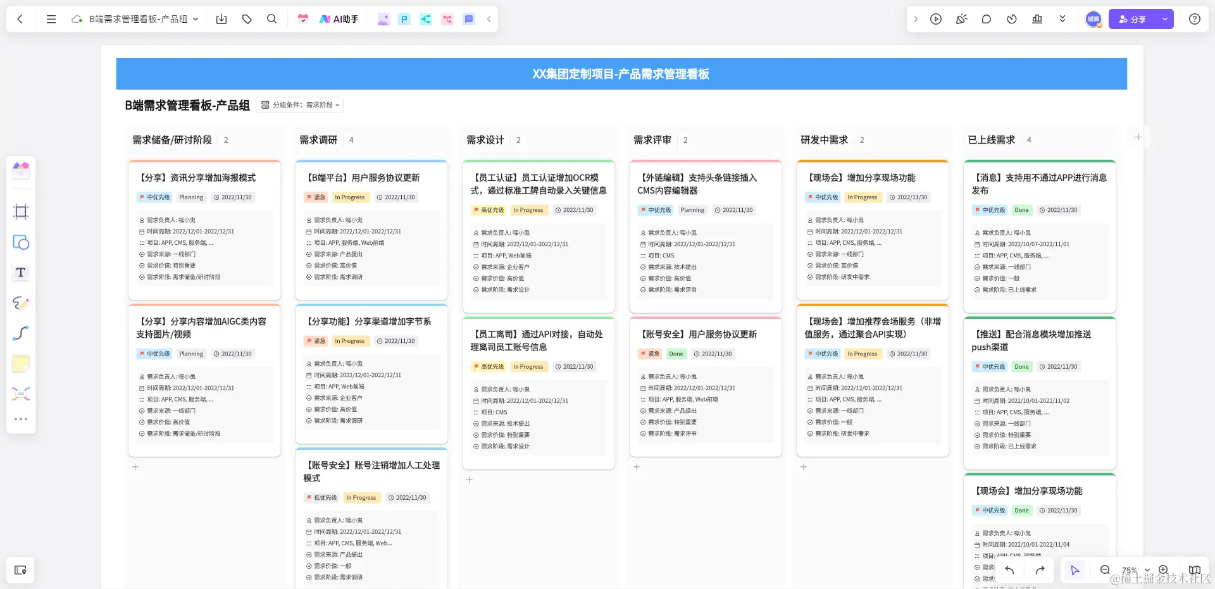Select the Text tool in the left toolbar

[x=21, y=273]
